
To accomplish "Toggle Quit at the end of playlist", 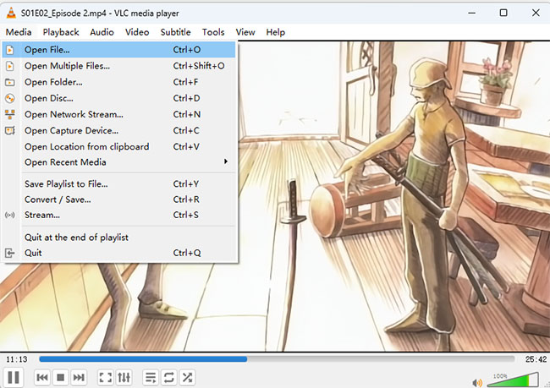I will tap(119, 238).
